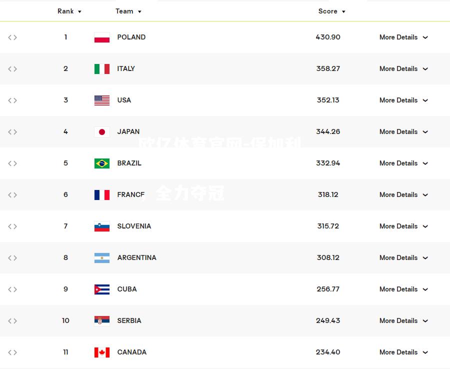Click the Cuba flag icon

click(x=102, y=289)
